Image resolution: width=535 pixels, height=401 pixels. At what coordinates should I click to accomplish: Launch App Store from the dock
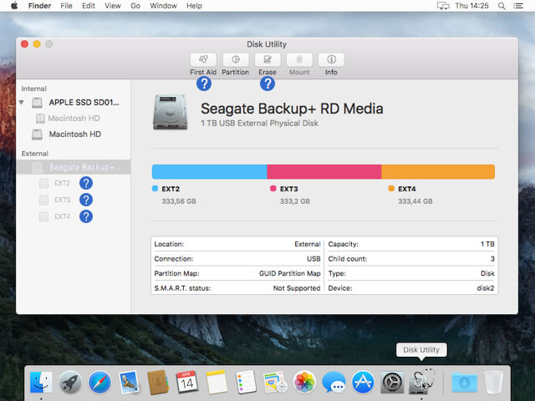click(362, 383)
